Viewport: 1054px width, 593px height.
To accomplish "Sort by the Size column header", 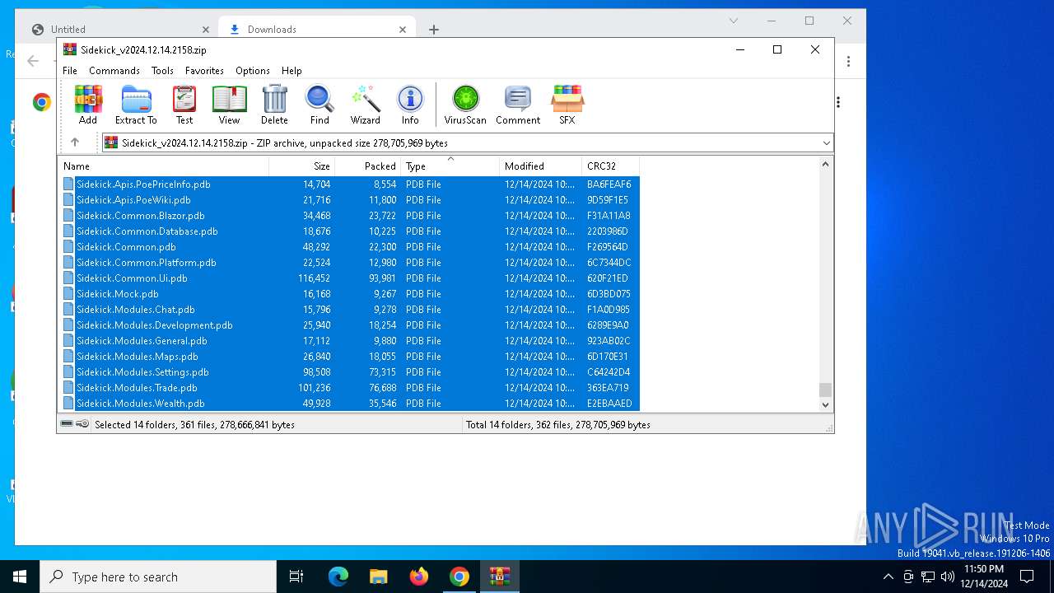I will click(x=301, y=166).
